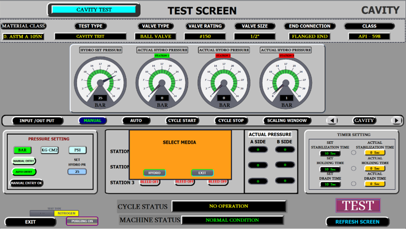Open the SCALING WINDOW
The image size is (406, 229).
pyautogui.click(x=287, y=121)
